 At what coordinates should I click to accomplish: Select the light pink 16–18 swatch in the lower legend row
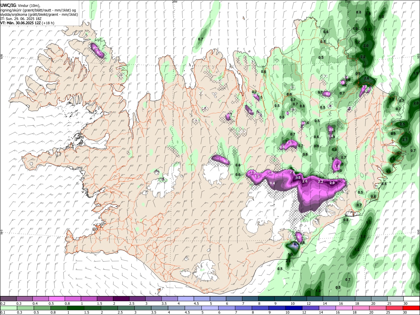[x=344, y=308]
